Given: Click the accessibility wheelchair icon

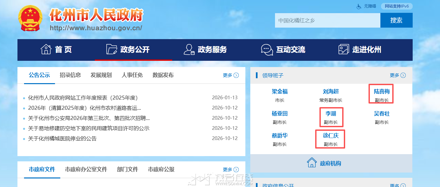Looking at the screenshot, I should click(x=359, y=6).
